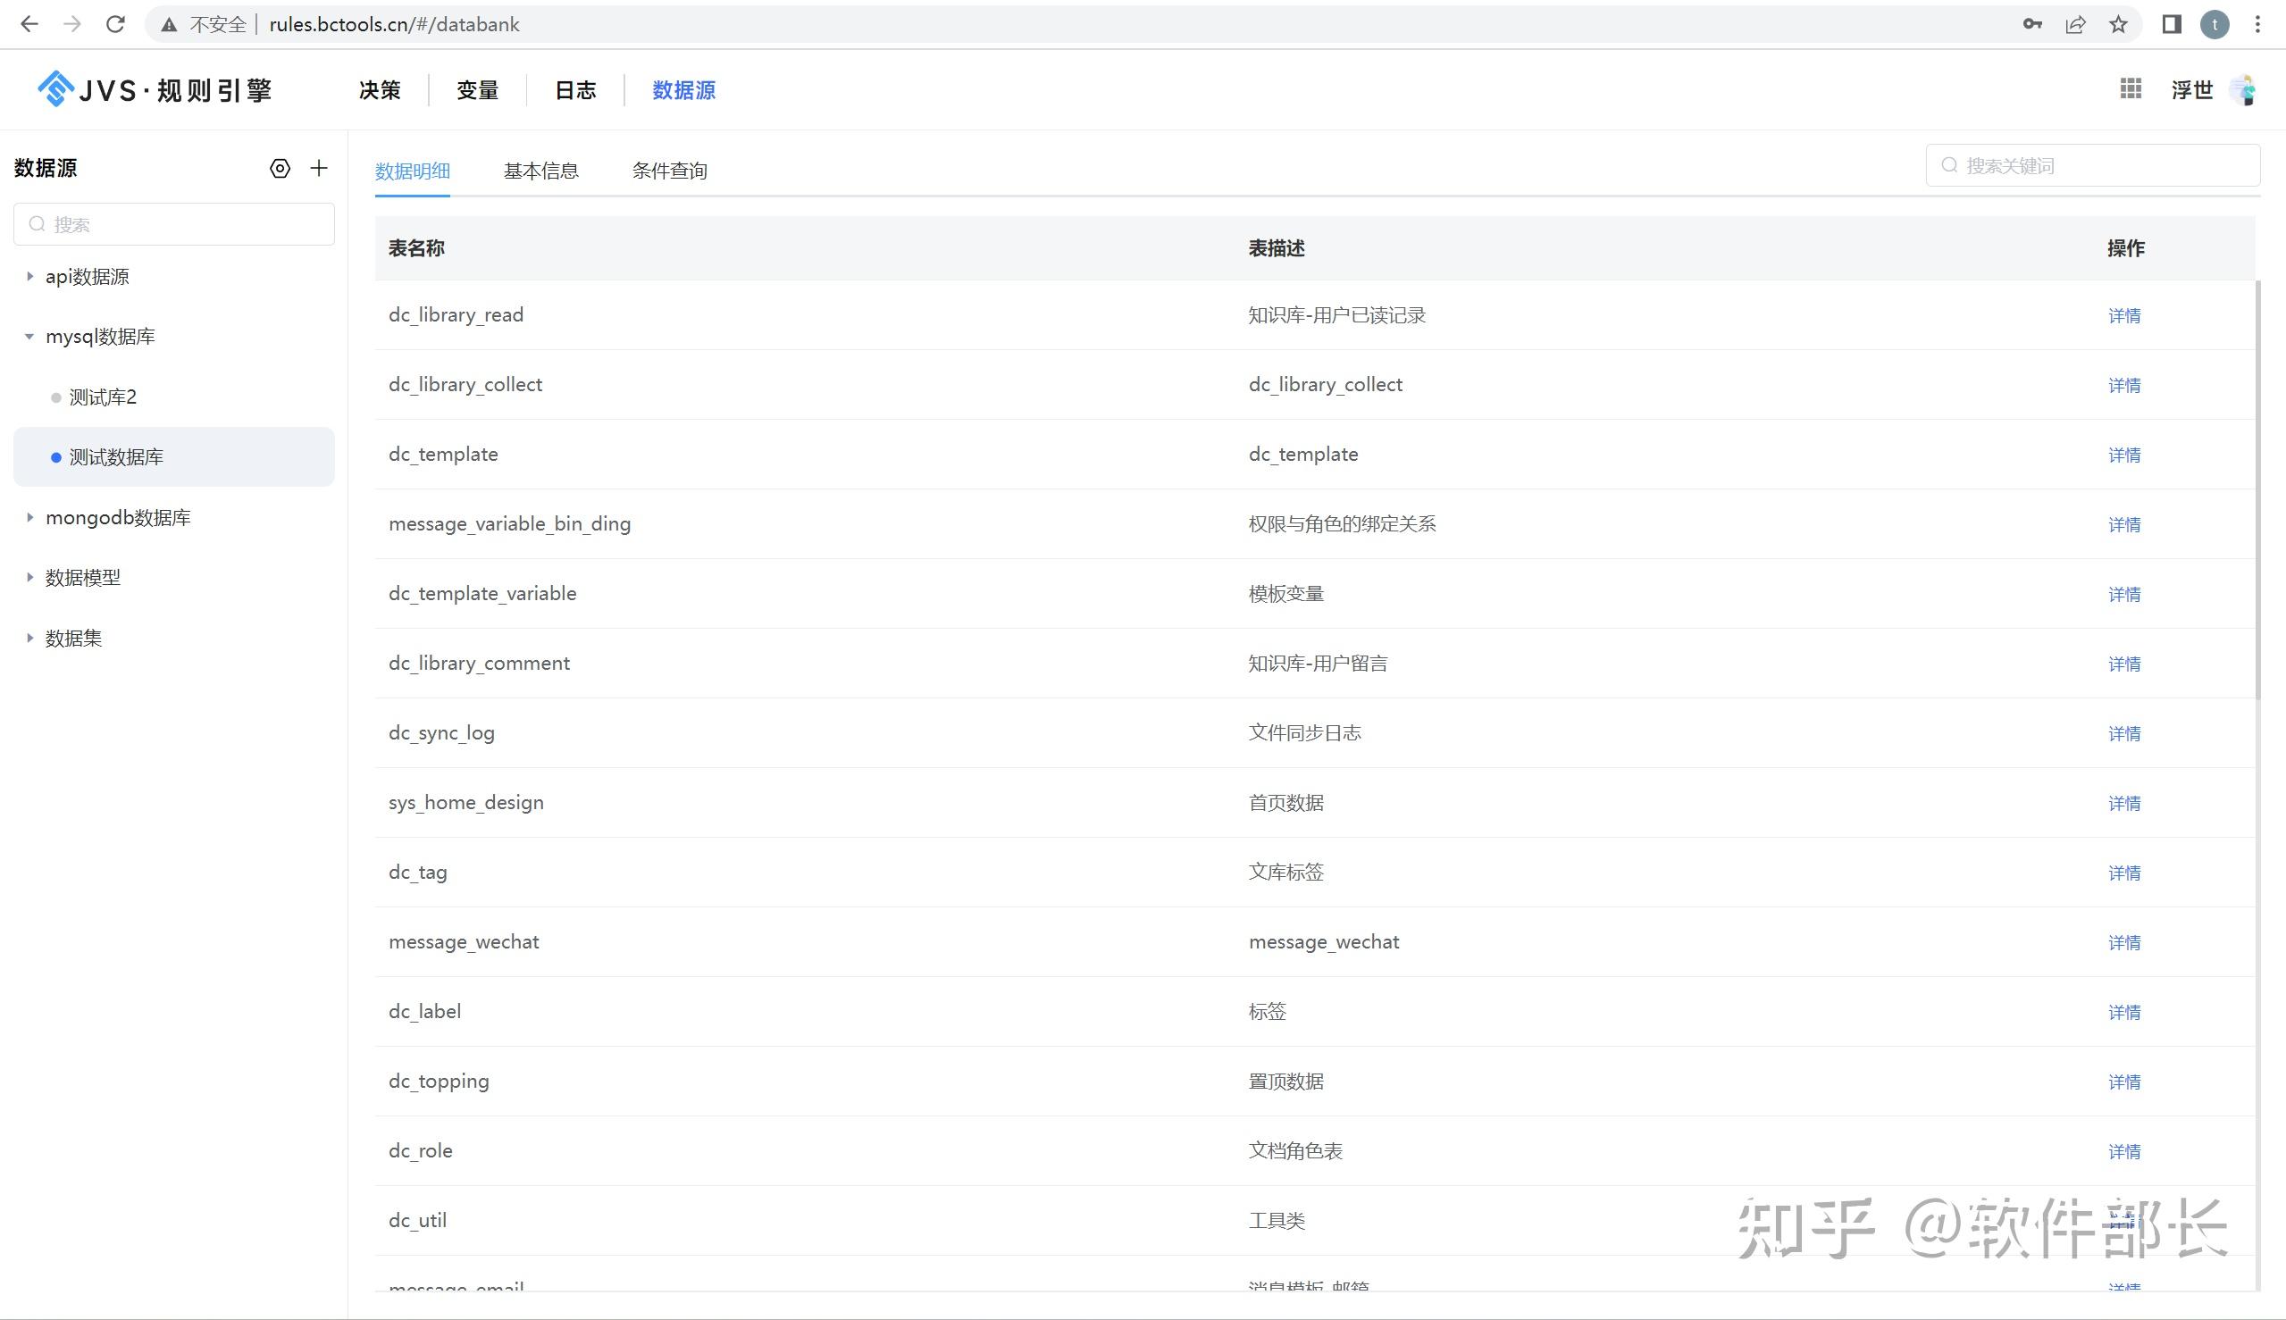Select the 测试库2 database node

click(x=103, y=397)
